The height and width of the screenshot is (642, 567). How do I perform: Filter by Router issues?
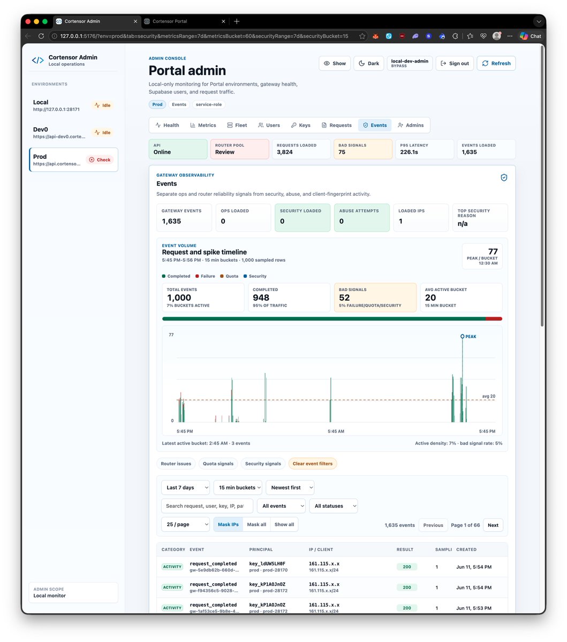pyautogui.click(x=176, y=464)
